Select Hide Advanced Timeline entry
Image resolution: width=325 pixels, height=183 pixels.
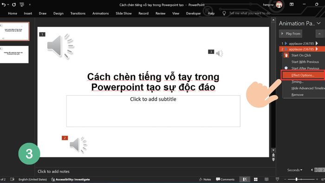tap(308, 88)
